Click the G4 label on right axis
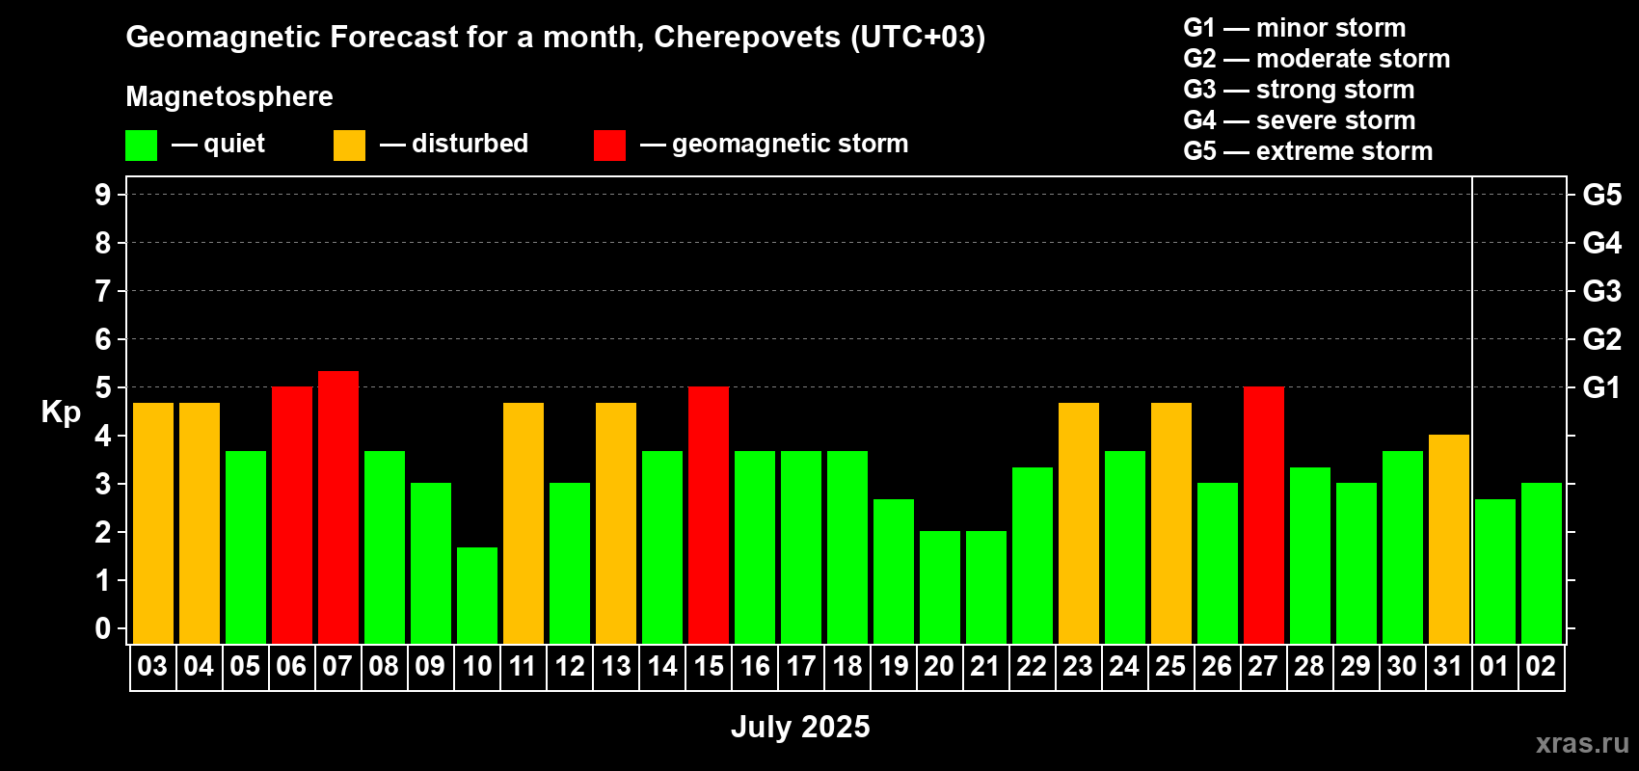1639x771 pixels. (x=1601, y=243)
